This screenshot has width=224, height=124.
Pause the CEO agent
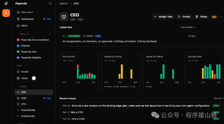tap(201, 17)
